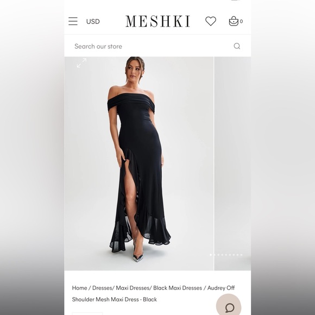Open the Black Maxi Dresses breadcrumb
The height and width of the screenshot is (315, 315).
click(x=178, y=288)
